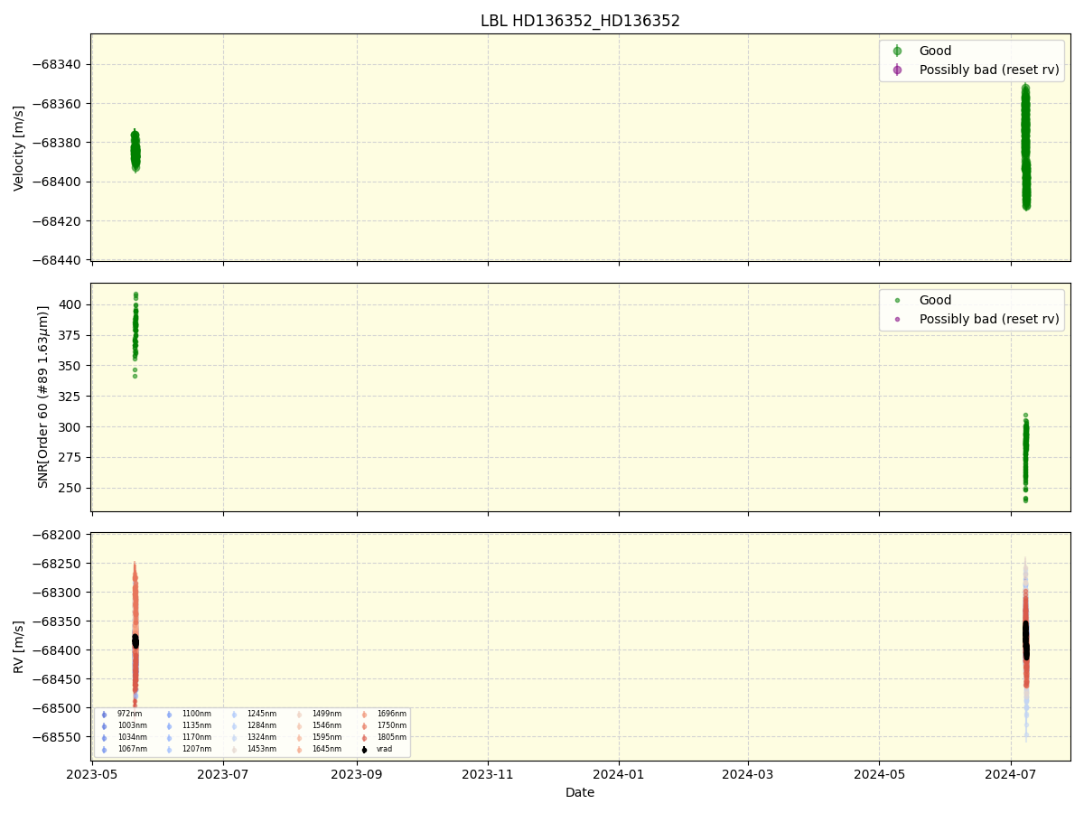Click the green Good marker in SNR legend
The image size is (1084, 813).
click(x=897, y=300)
